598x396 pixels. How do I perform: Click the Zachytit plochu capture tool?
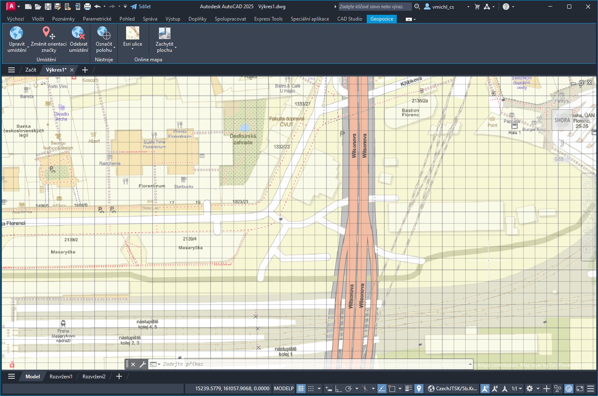pyautogui.click(x=164, y=39)
